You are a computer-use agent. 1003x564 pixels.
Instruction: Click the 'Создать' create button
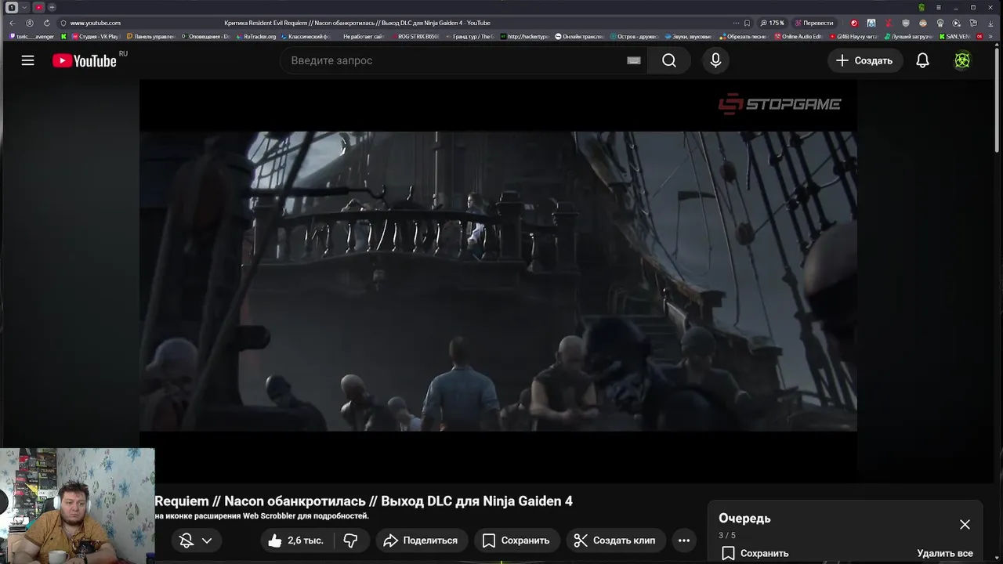(864, 60)
